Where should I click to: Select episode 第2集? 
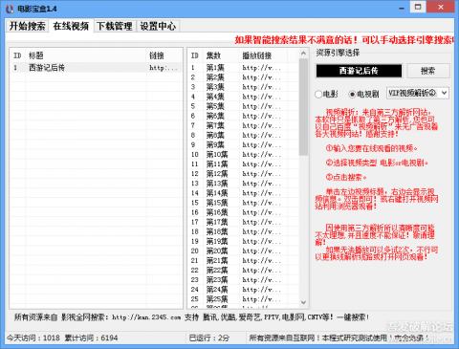[x=244, y=77]
